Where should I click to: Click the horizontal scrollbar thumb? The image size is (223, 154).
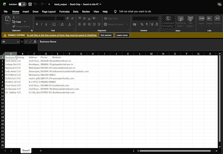pyautogui.click(x=175, y=151)
